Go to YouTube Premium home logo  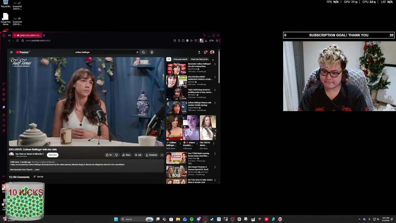pos(22,52)
